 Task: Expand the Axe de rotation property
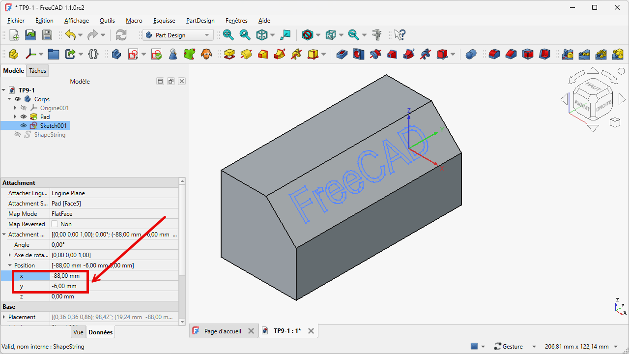10,255
